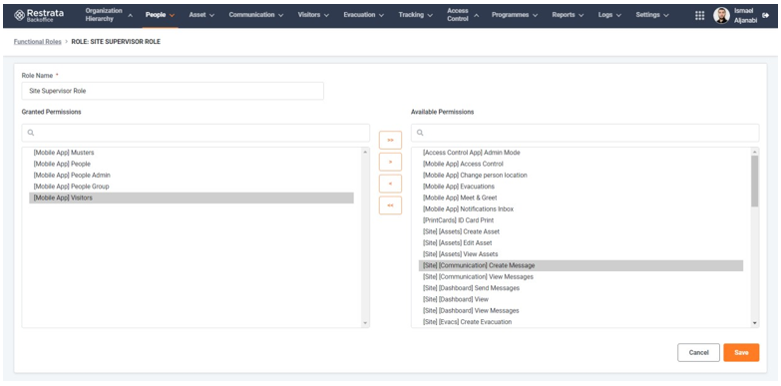Select the [Site] [Dashboard] View row

click(x=581, y=299)
